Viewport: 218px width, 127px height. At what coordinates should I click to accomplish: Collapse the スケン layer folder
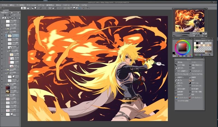6,32
